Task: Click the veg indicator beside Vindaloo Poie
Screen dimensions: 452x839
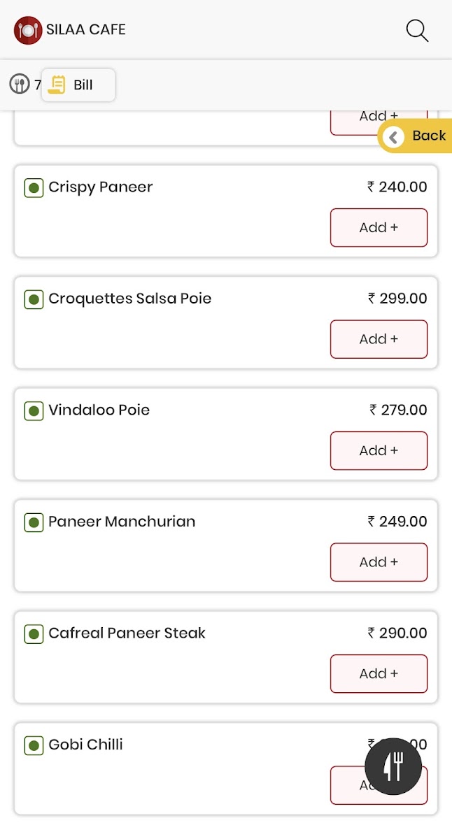Action: pos(34,411)
